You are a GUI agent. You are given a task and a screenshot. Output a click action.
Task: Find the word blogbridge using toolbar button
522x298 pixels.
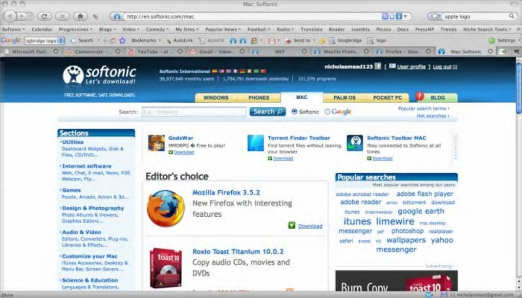point(345,40)
